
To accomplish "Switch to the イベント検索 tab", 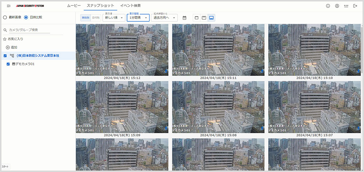I will coord(130,5).
